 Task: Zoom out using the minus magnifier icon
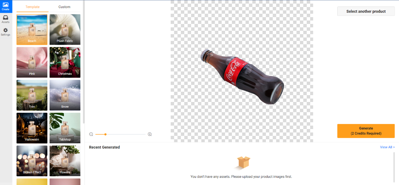[91, 134]
